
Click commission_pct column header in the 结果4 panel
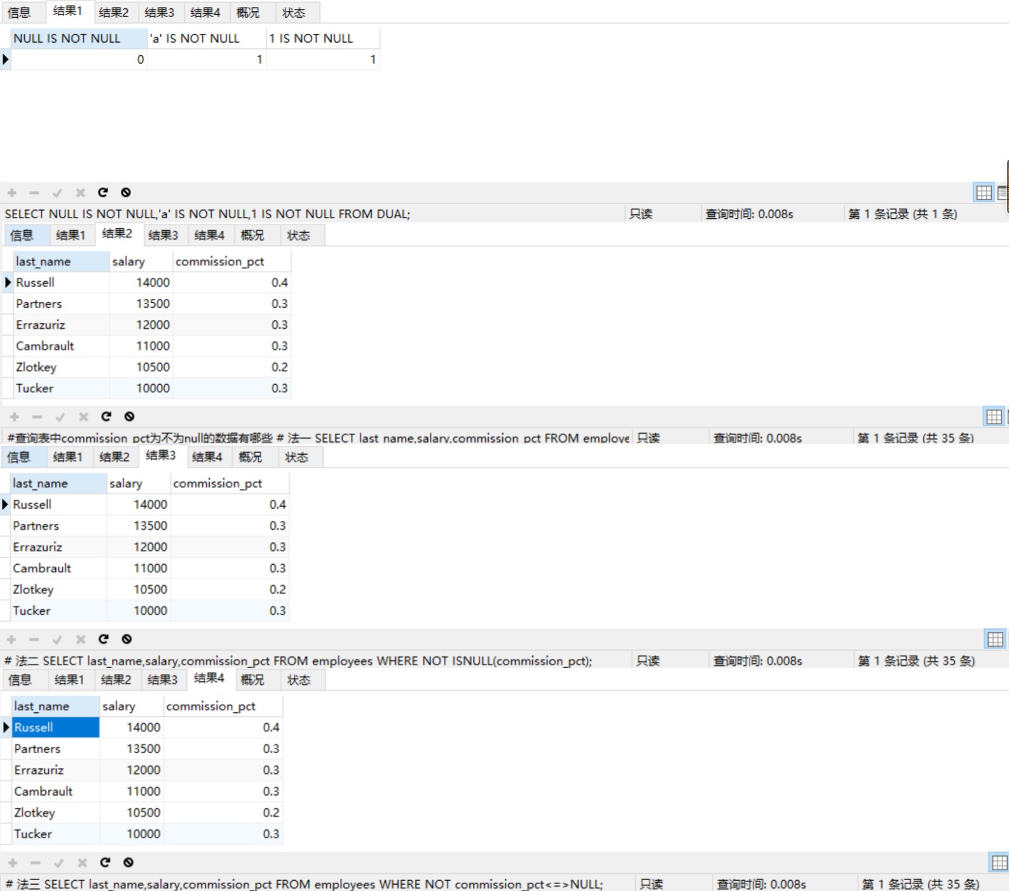tap(223, 706)
